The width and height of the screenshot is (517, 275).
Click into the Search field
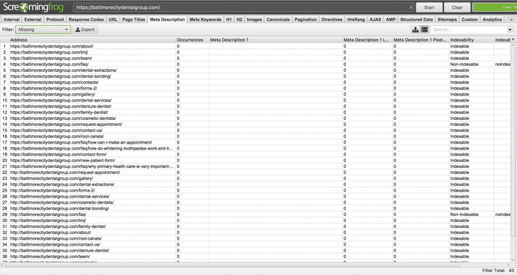(x=467, y=30)
